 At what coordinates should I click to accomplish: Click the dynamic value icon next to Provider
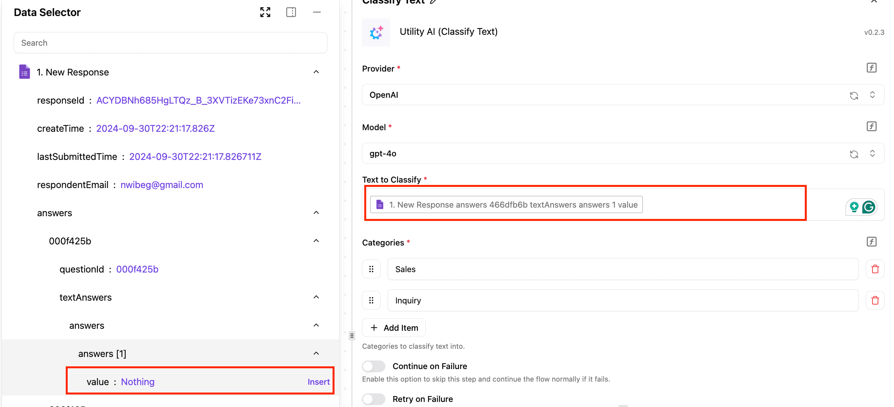871,68
